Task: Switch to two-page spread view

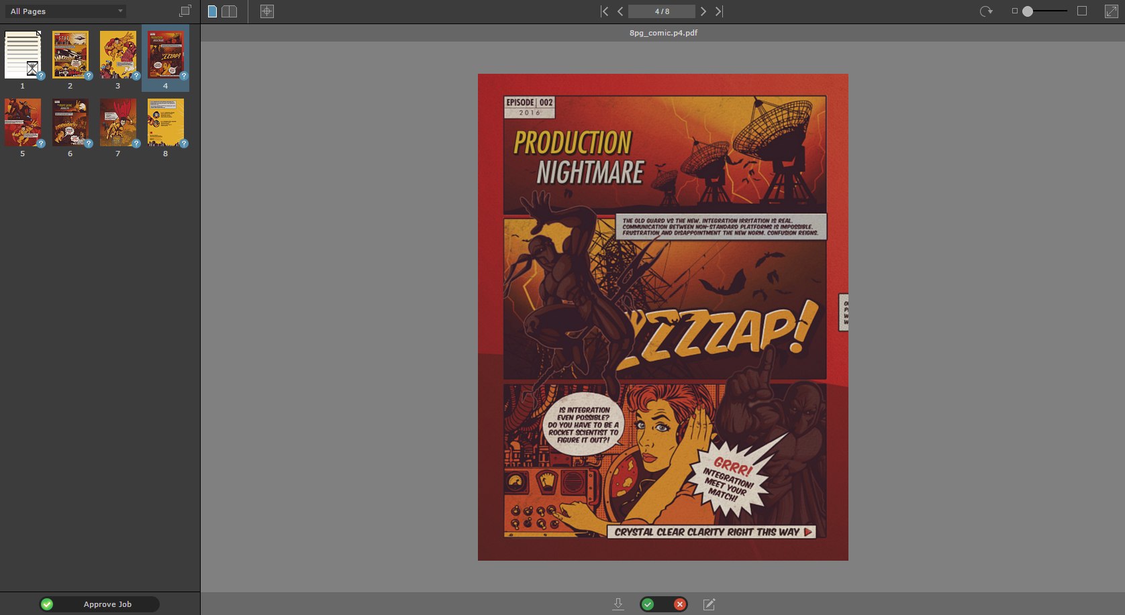Action: point(230,11)
